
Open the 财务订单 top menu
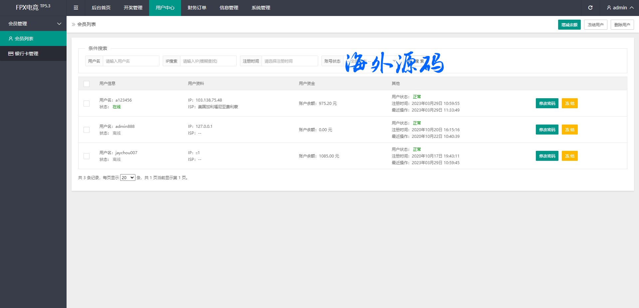click(197, 8)
